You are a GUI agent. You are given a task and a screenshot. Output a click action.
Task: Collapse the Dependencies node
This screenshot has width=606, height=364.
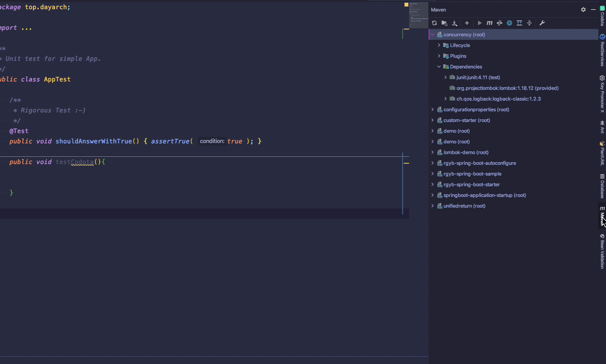439,67
